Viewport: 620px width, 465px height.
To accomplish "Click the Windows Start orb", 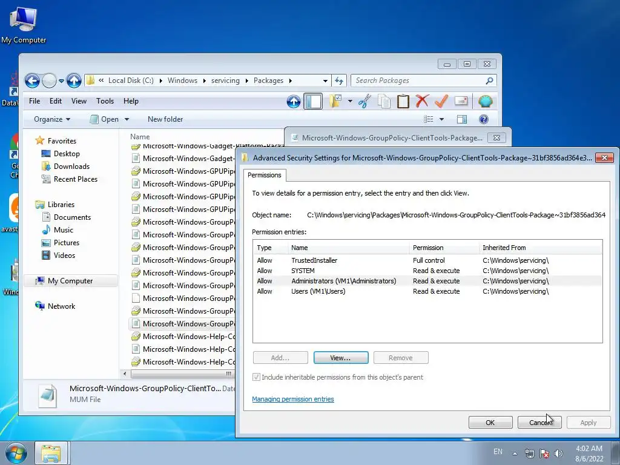I will 16,453.
